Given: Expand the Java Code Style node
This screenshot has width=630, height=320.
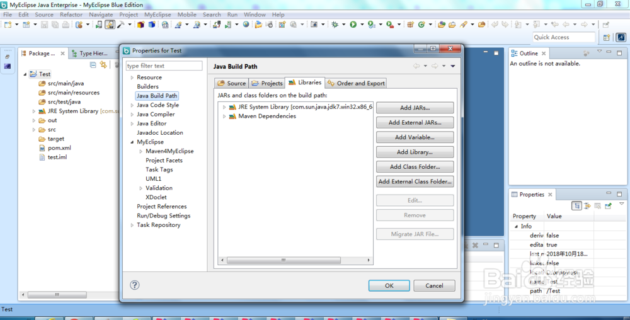Looking at the screenshot, I should coord(132,105).
